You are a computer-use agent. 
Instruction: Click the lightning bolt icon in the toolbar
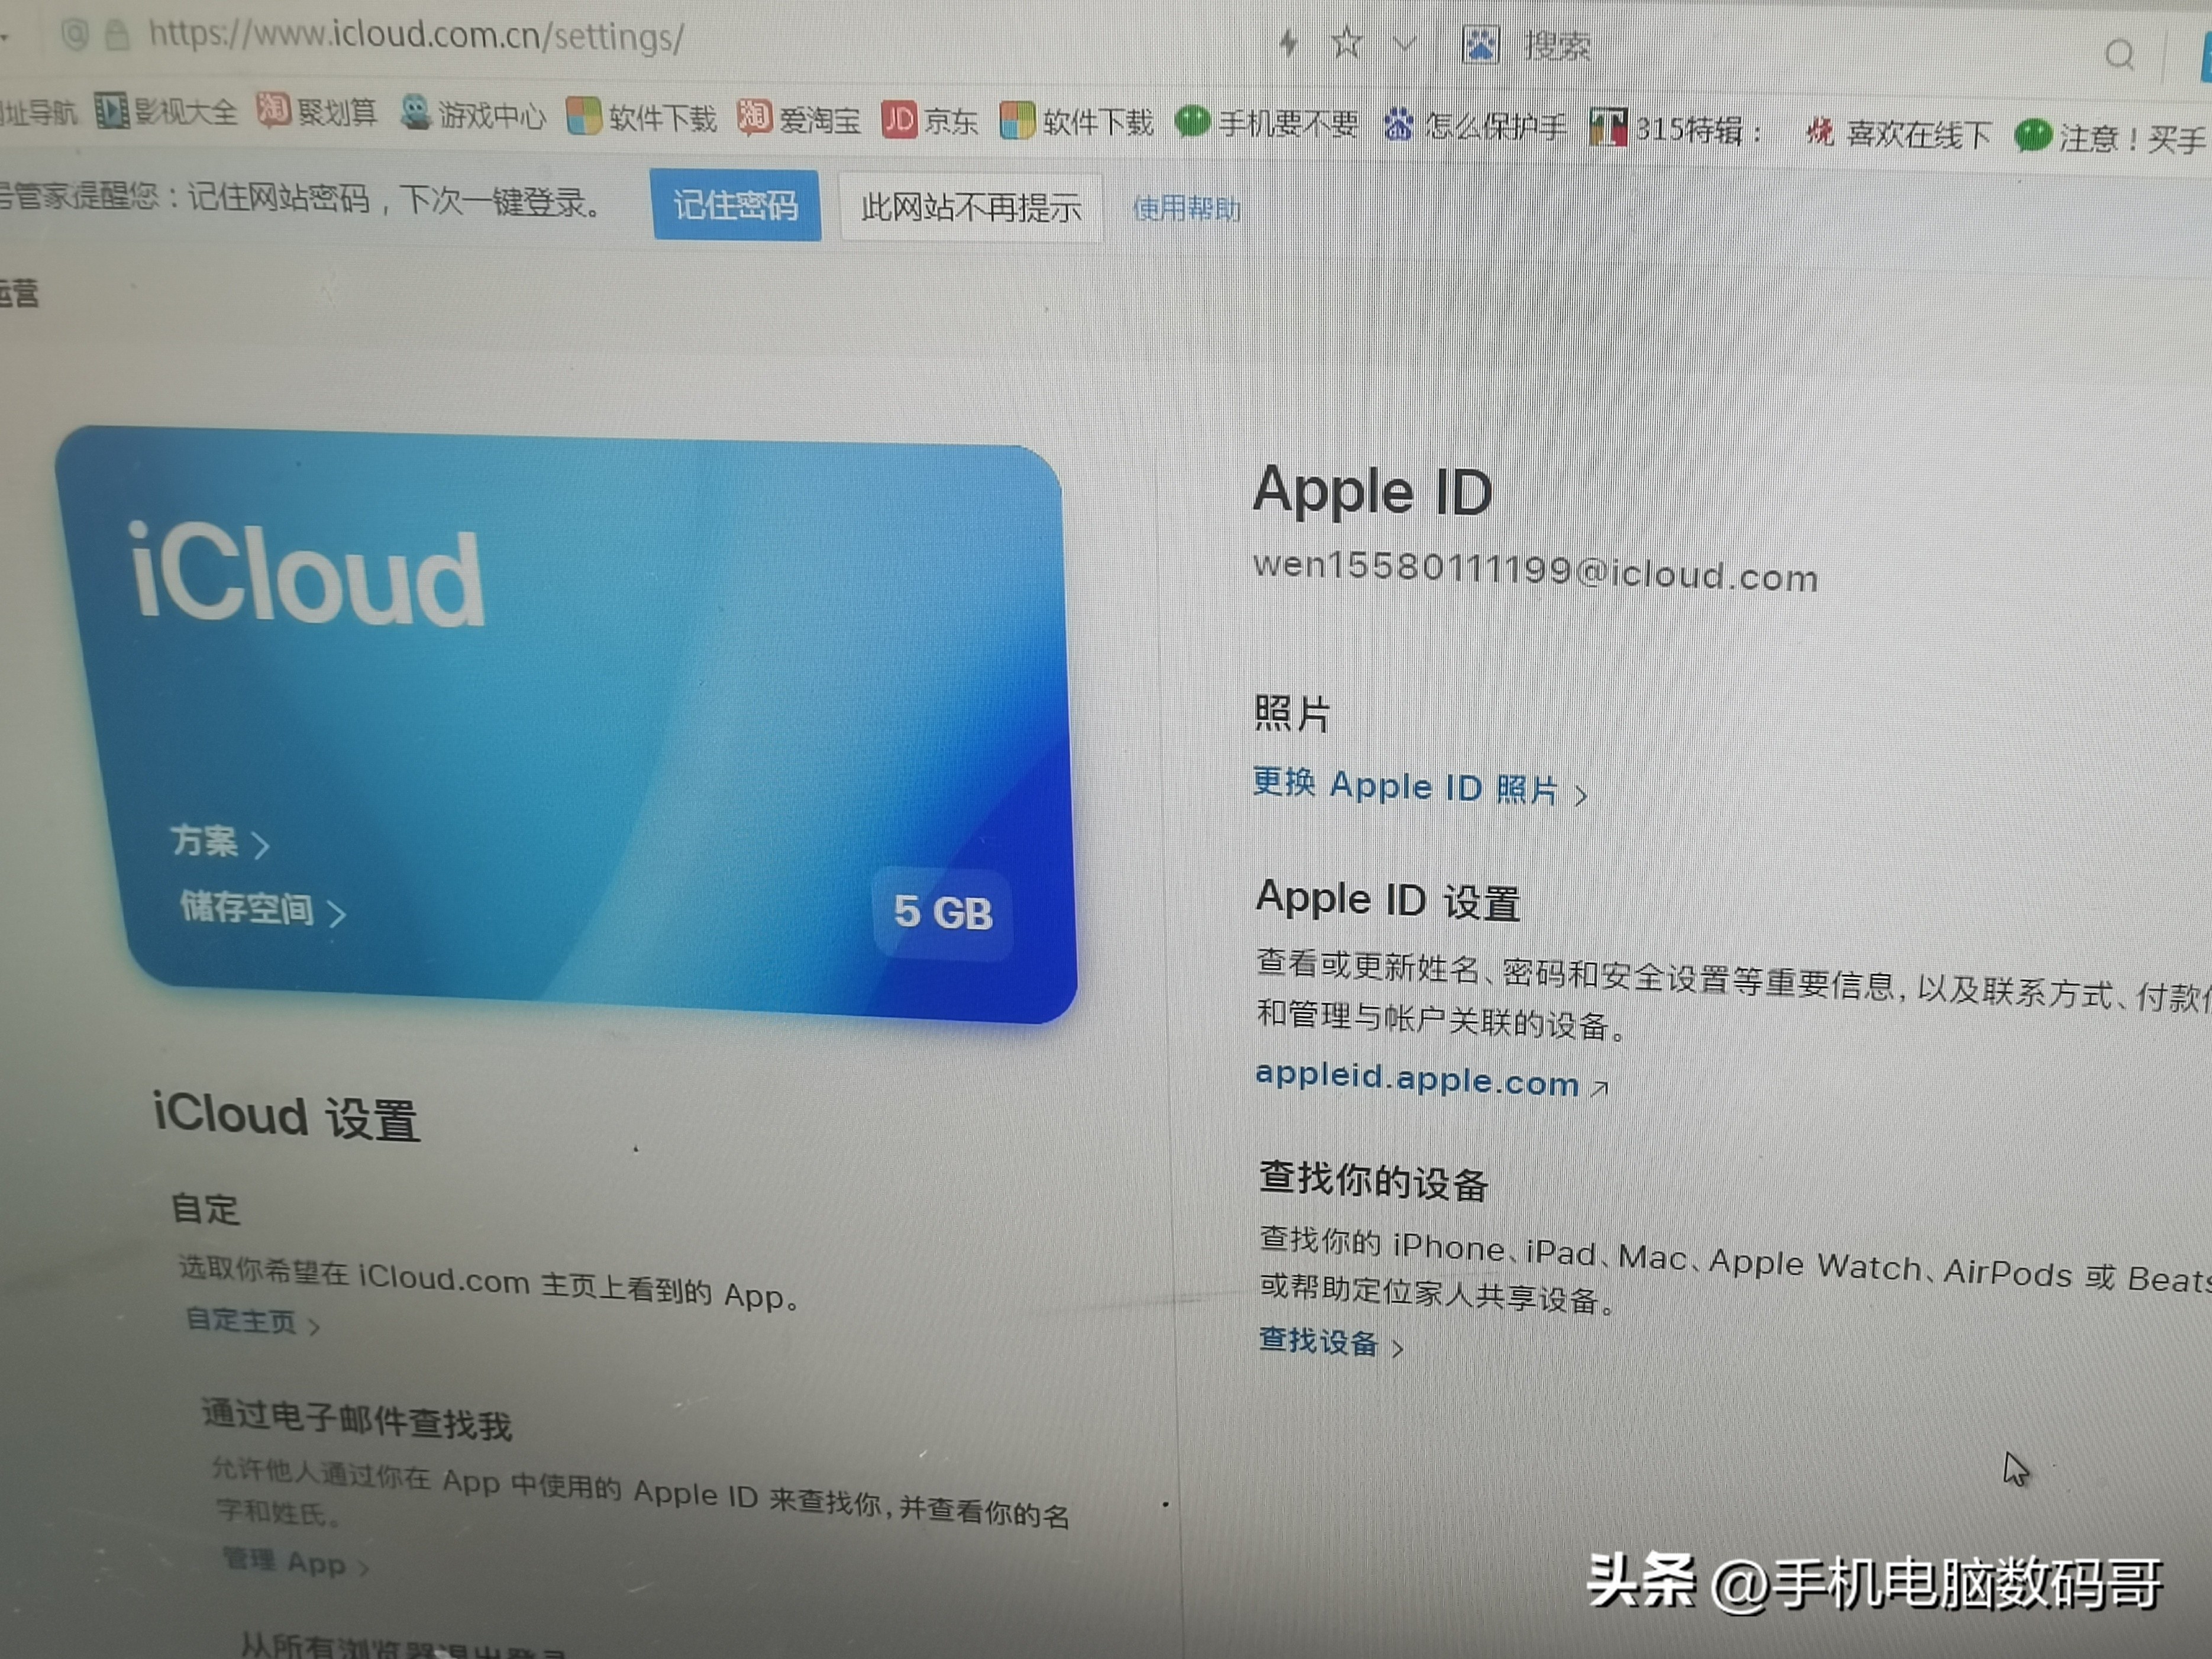(1288, 42)
